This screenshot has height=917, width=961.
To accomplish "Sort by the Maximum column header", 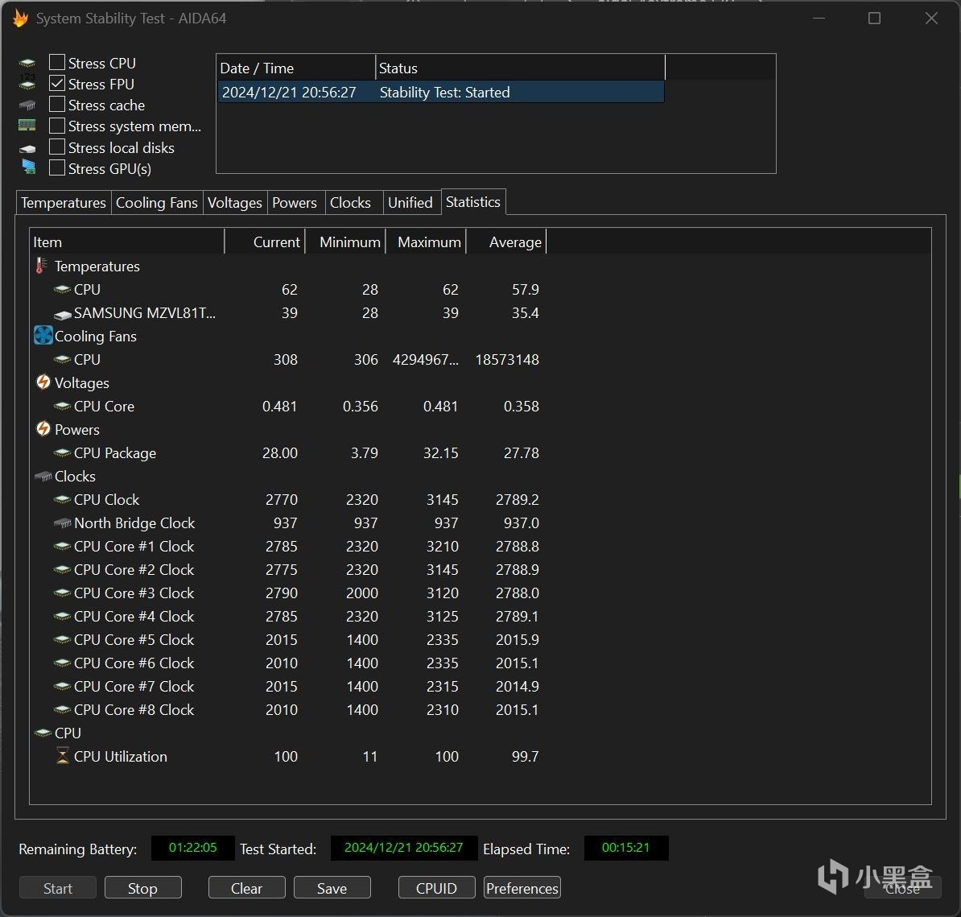I will pyautogui.click(x=428, y=242).
